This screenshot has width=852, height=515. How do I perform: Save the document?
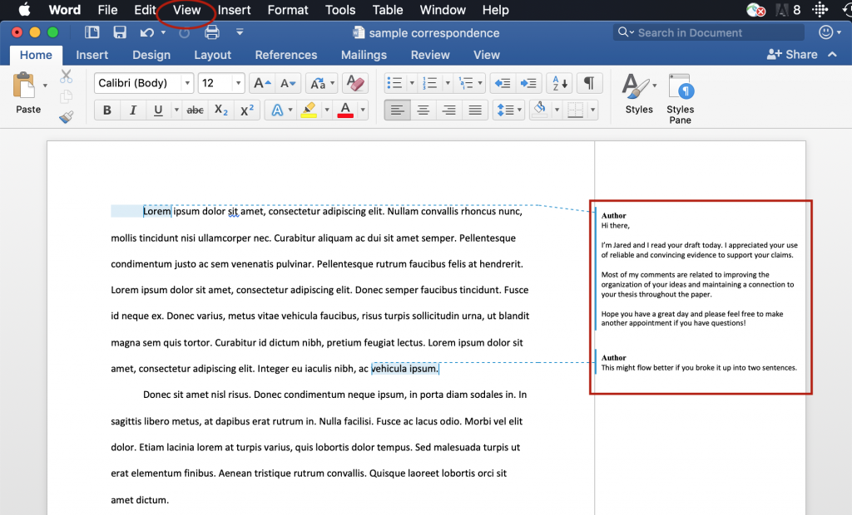click(120, 32)
